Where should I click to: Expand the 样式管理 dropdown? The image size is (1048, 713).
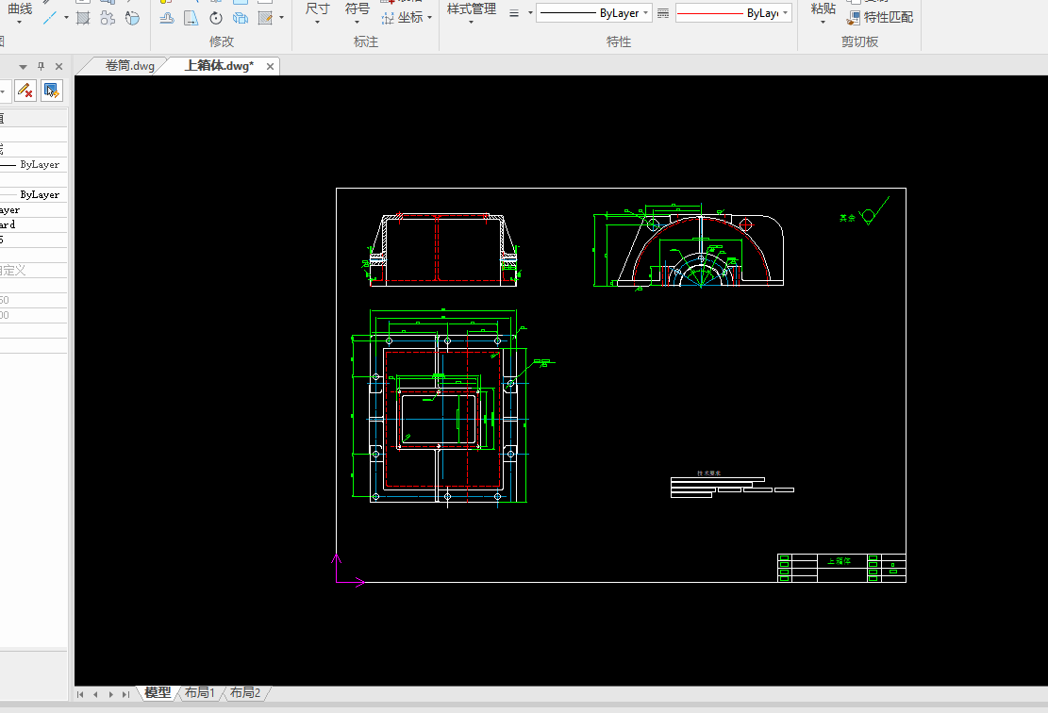click(x=471, y=21)
